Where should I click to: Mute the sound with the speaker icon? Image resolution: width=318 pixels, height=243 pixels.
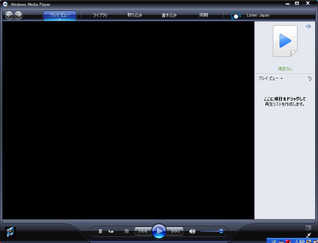point(192,231)
